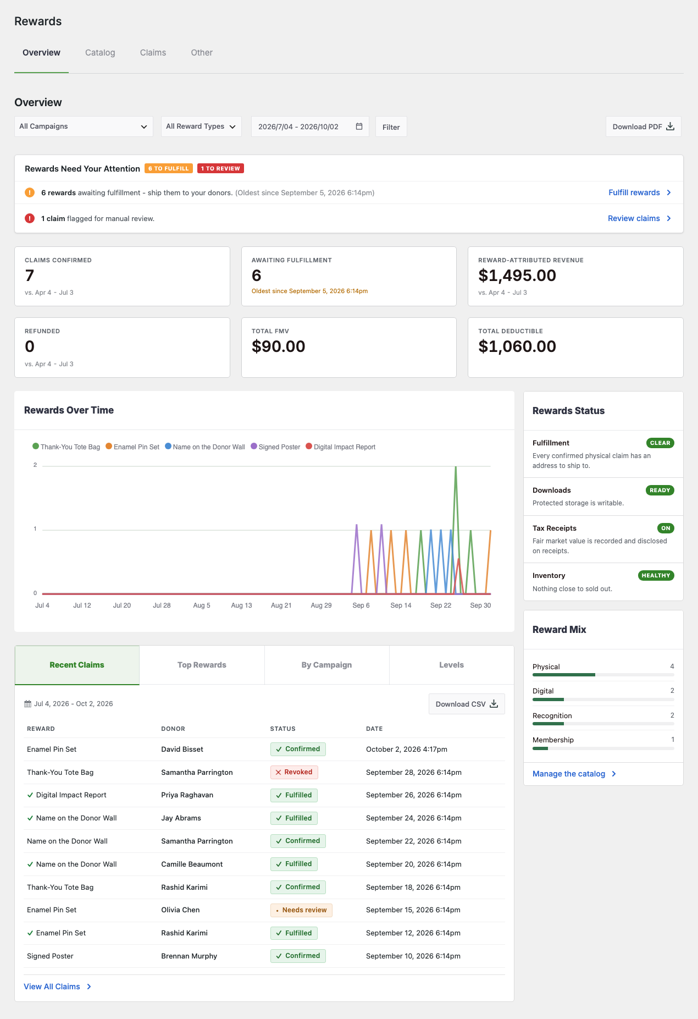Click the date range input 2026/7/04 - 2026/10/02
The width and height of the screenshot is (698, 1019).
(310, 126)
